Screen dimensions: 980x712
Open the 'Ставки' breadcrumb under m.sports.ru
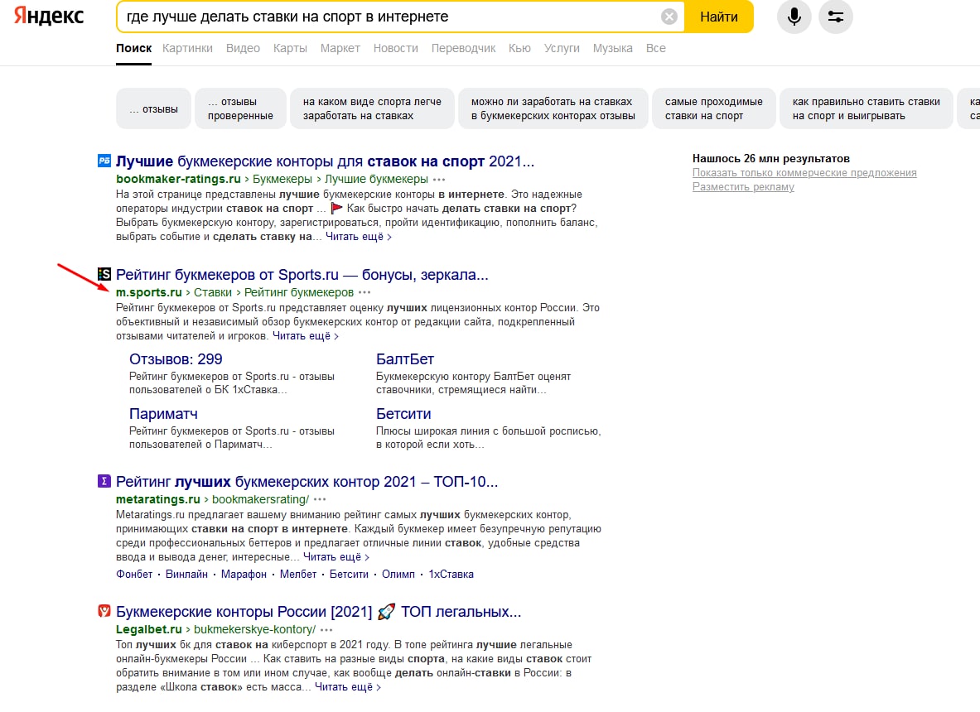tap(213, 292)
